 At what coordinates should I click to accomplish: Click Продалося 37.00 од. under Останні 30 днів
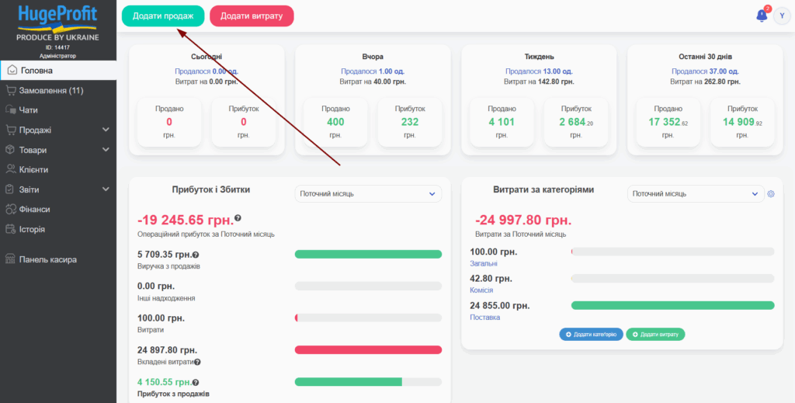(x=705, y=71)
